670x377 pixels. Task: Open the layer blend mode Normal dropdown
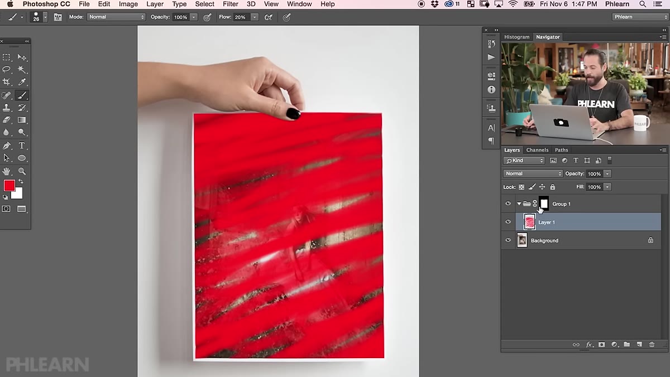click(533, 173)
